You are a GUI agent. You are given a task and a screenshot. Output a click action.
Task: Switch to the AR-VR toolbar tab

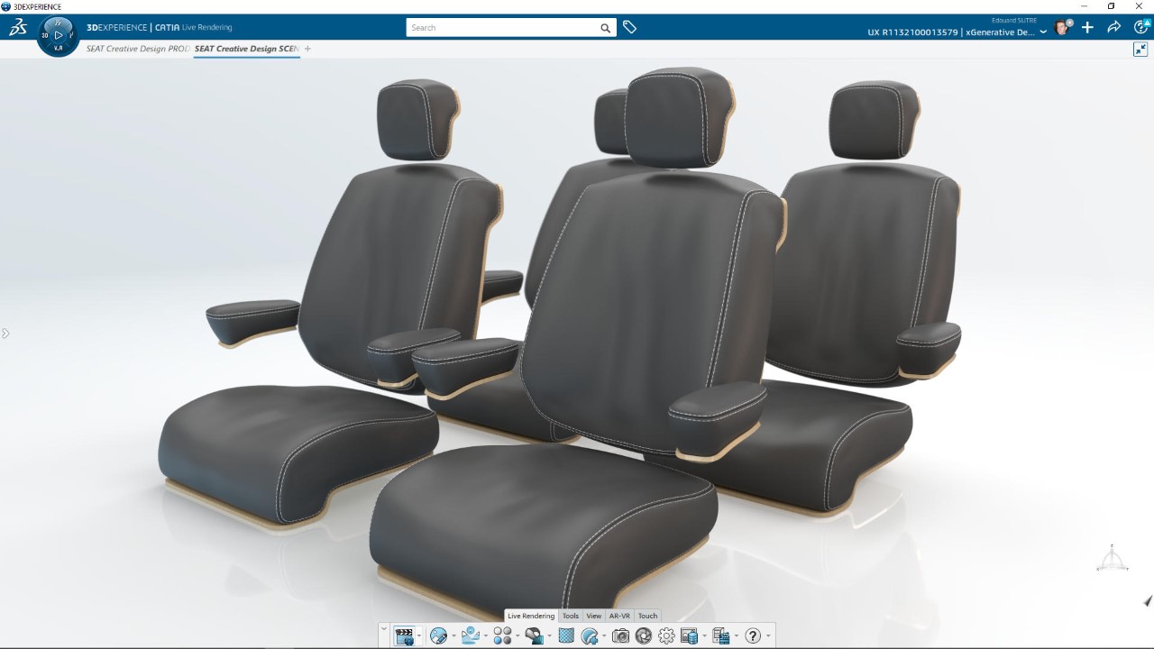619,617
